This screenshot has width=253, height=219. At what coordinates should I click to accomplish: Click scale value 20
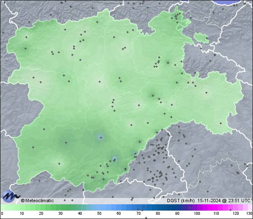[41, 214]
